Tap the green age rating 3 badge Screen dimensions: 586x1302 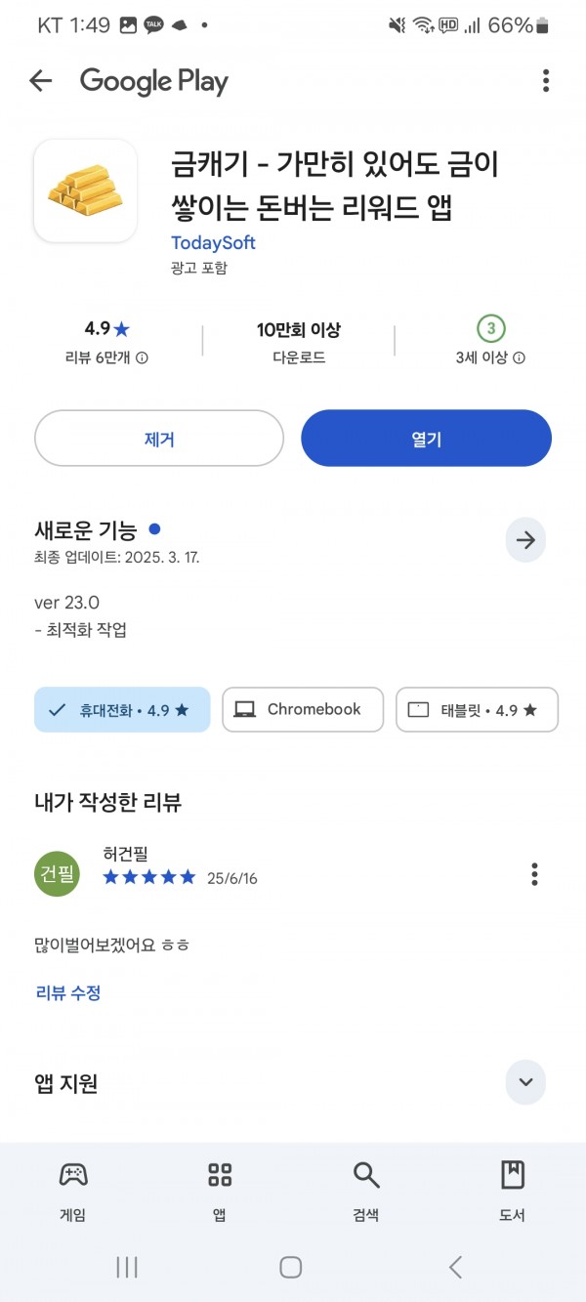point(490,328)
